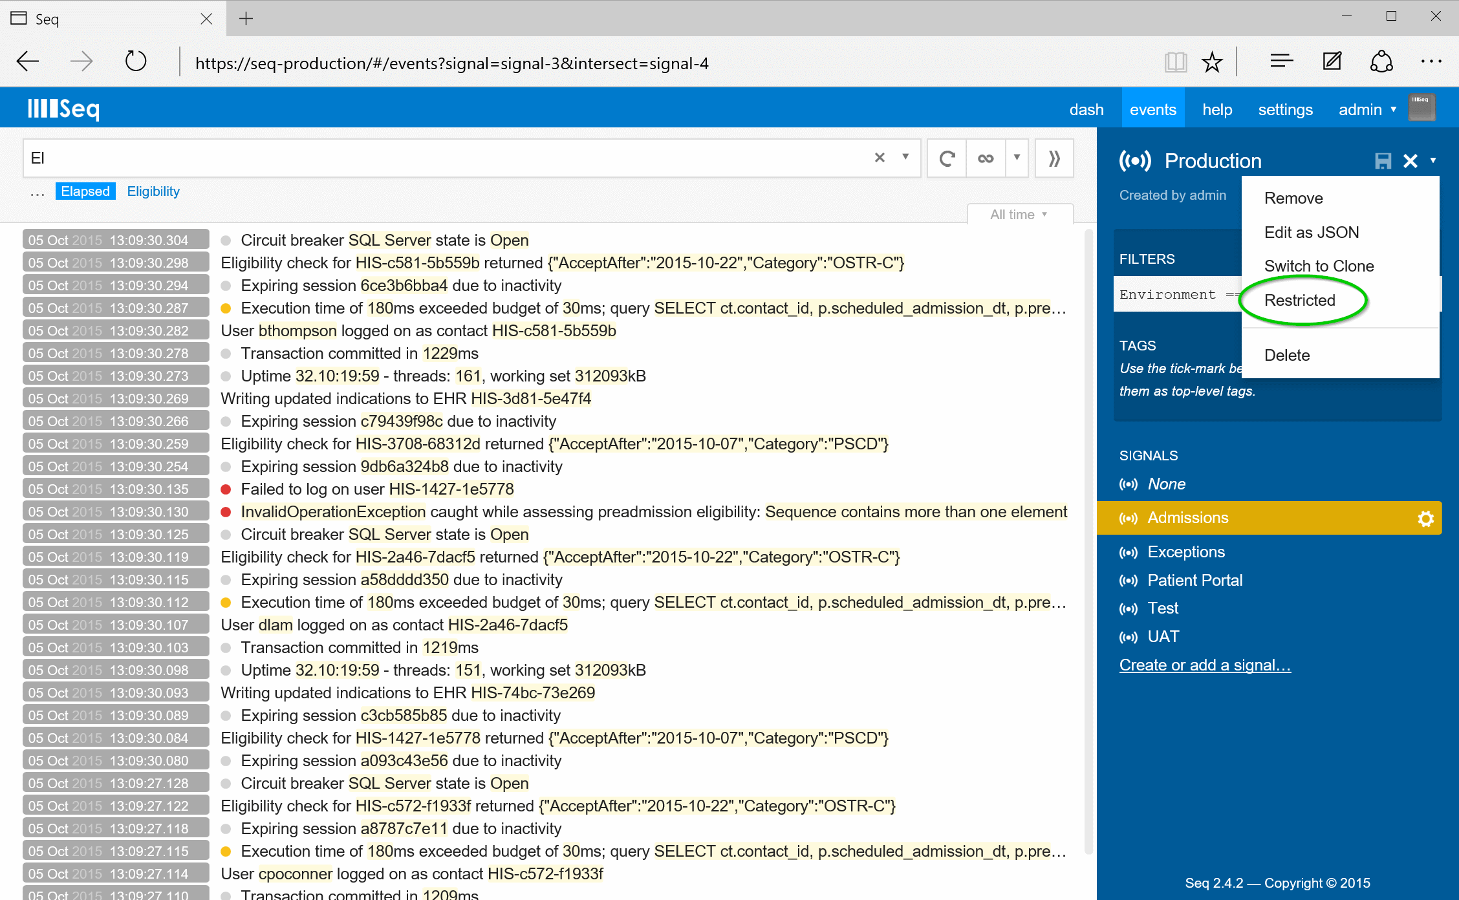Open the events page
Image resolution: width=1459 pixels, height=900 pixels.
click(x=1153, y=109)
